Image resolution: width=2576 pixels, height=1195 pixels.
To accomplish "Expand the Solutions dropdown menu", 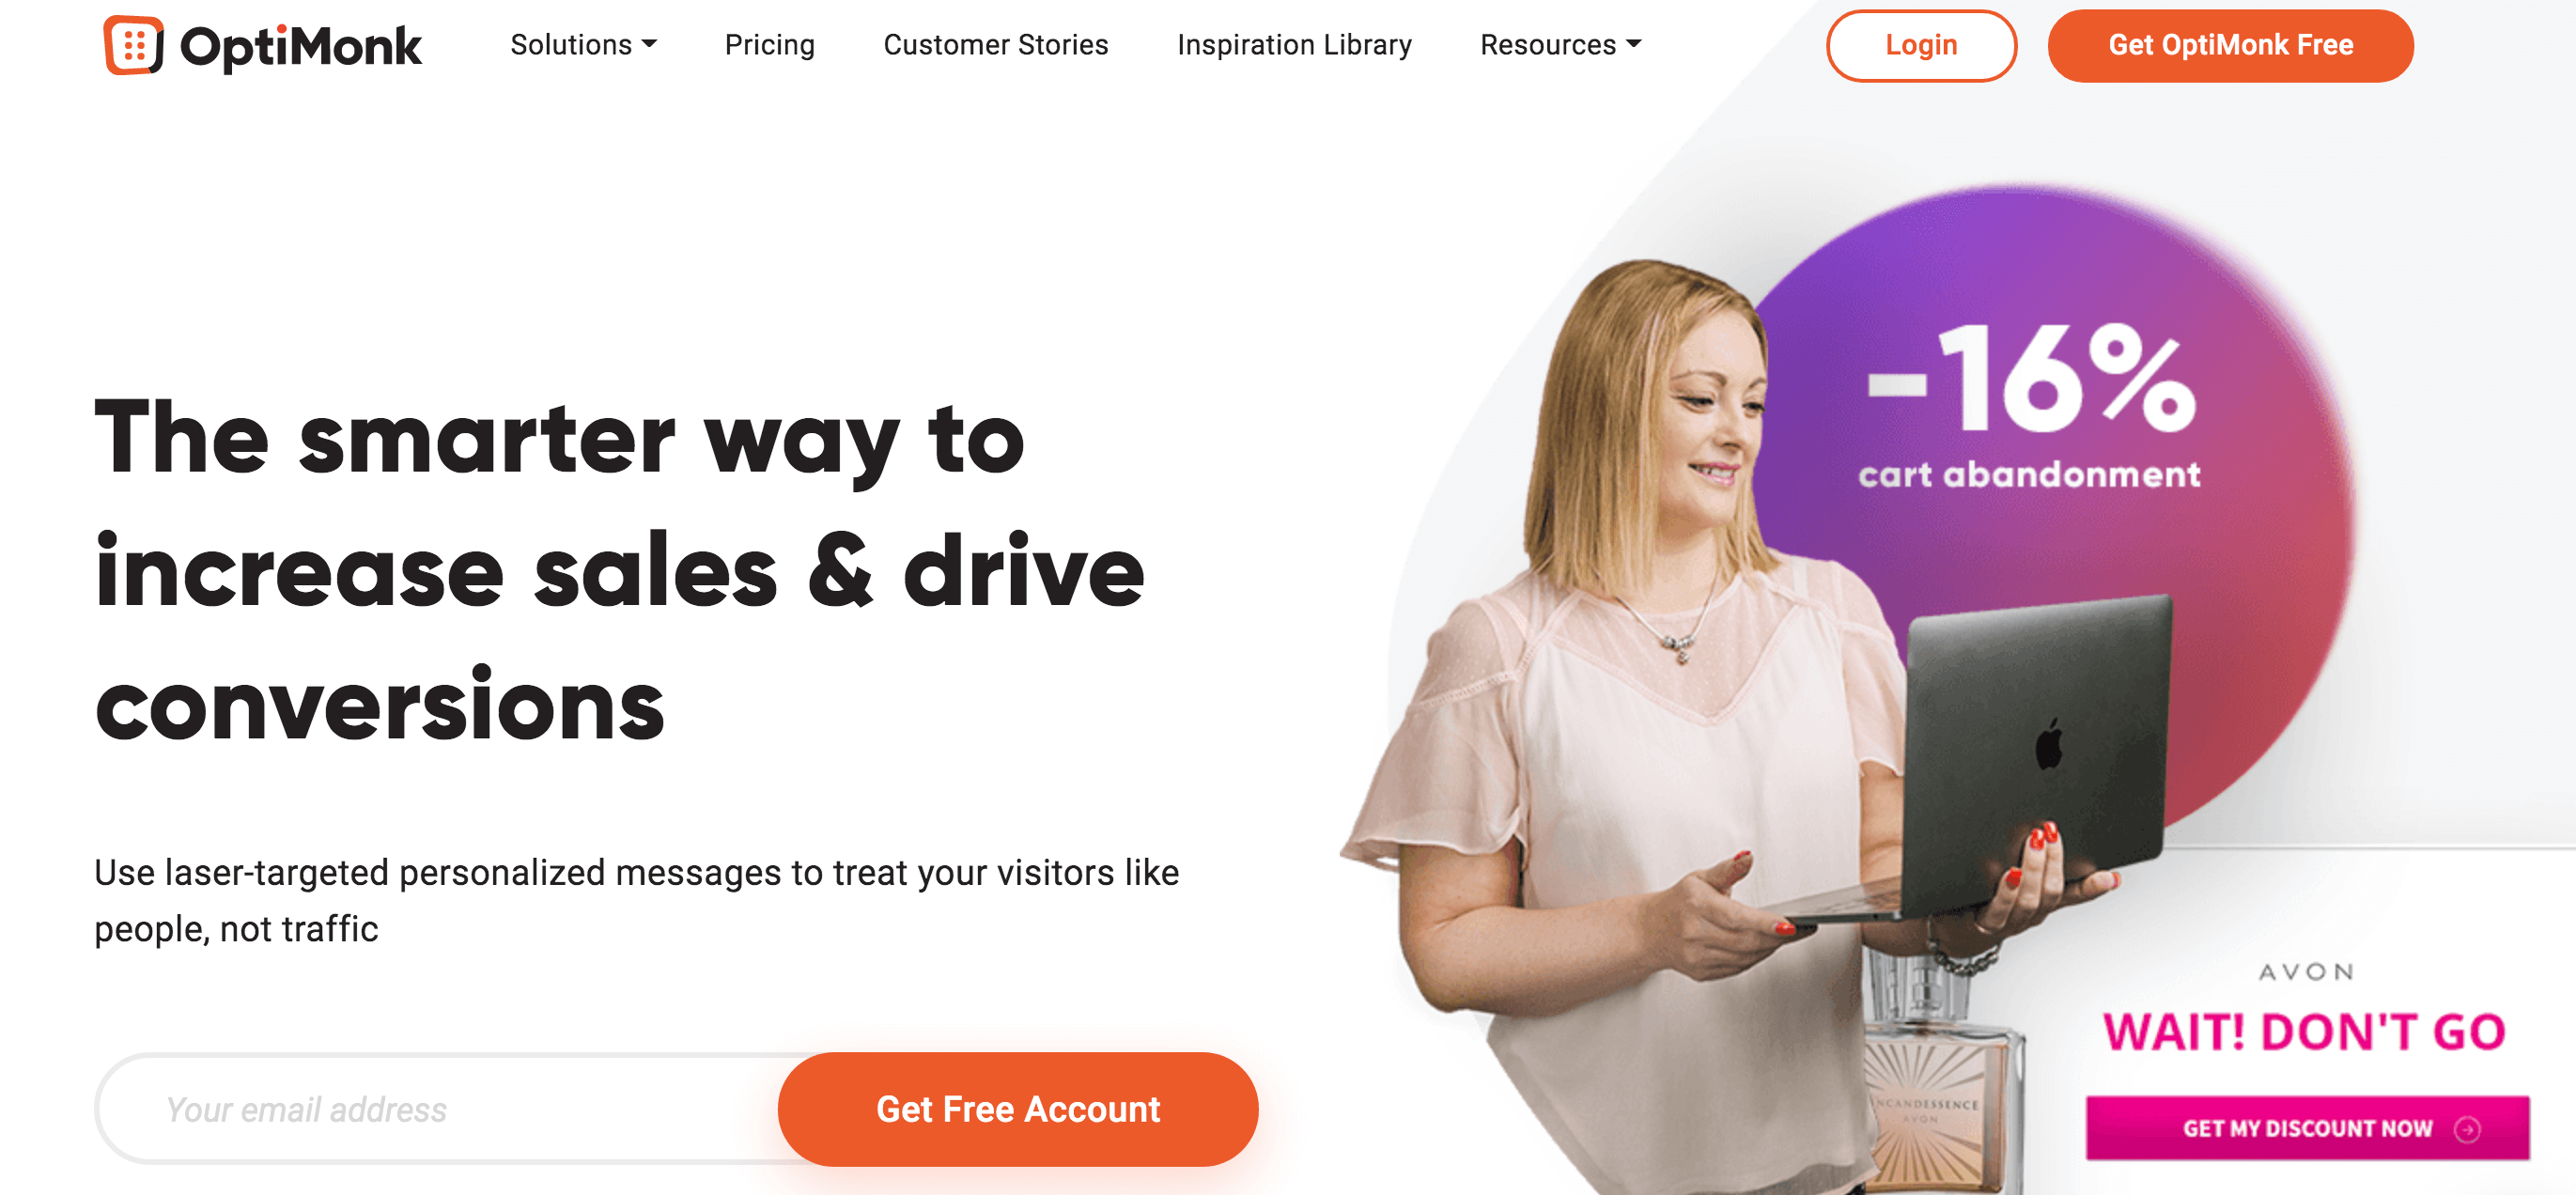I will 583,45.
